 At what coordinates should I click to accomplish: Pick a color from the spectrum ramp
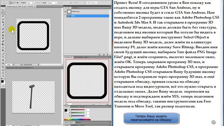click(x=77, y=119)
